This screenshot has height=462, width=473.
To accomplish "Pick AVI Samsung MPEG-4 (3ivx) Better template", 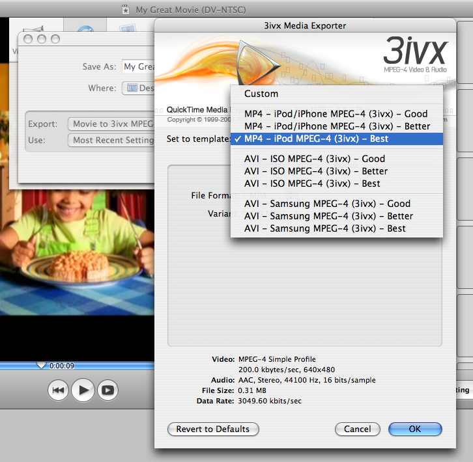I will 337,216.
